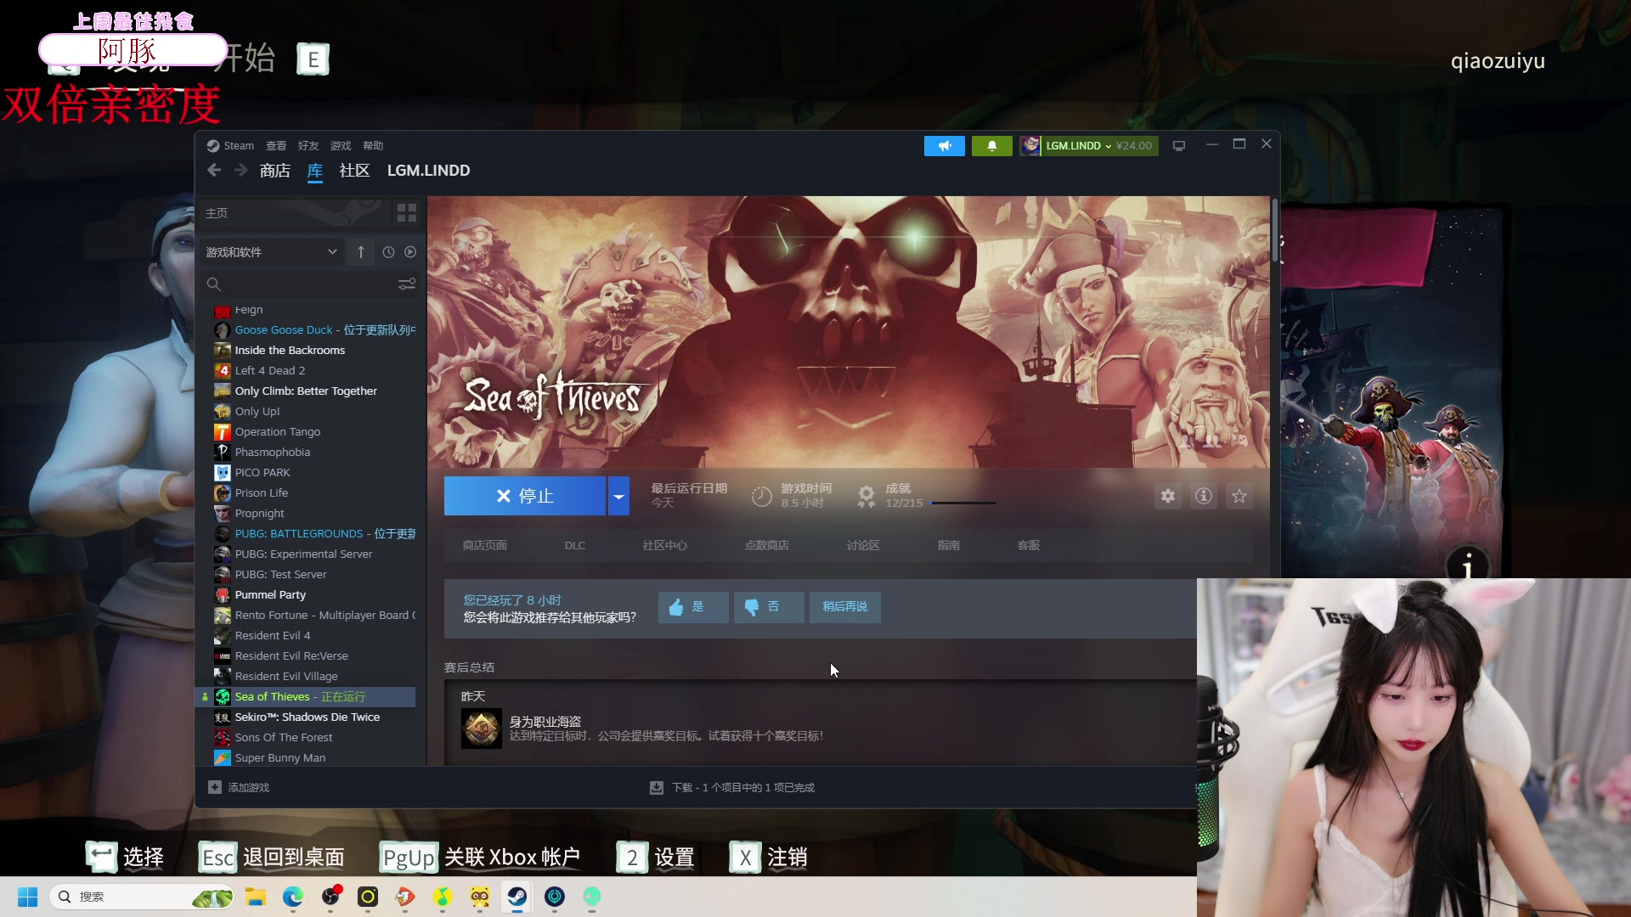Open the 游戏和软件 library filter dropdown
Screen dimensions: 1631x917
point(272,252)
